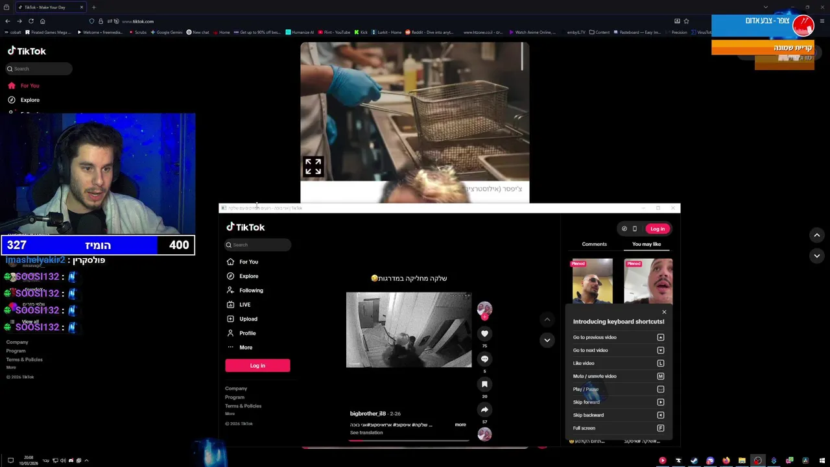Click the Full screen F key icon

coord(661,428)
